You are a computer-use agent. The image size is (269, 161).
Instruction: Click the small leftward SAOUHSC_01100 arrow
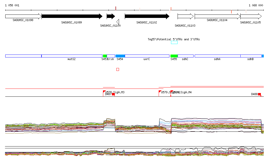click(x=118, y=22)
